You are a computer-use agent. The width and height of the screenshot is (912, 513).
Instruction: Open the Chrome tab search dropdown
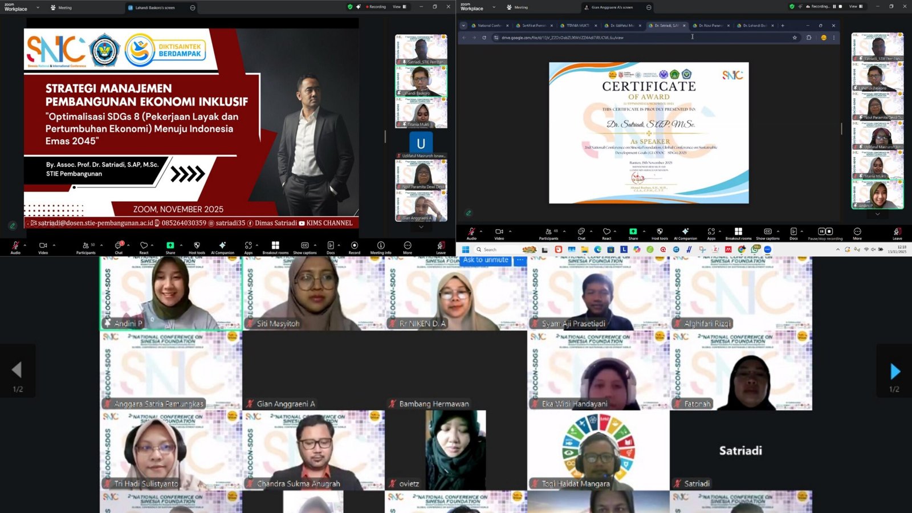point(463,26)
